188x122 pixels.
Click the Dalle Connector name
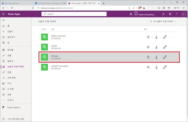point(58,36)
